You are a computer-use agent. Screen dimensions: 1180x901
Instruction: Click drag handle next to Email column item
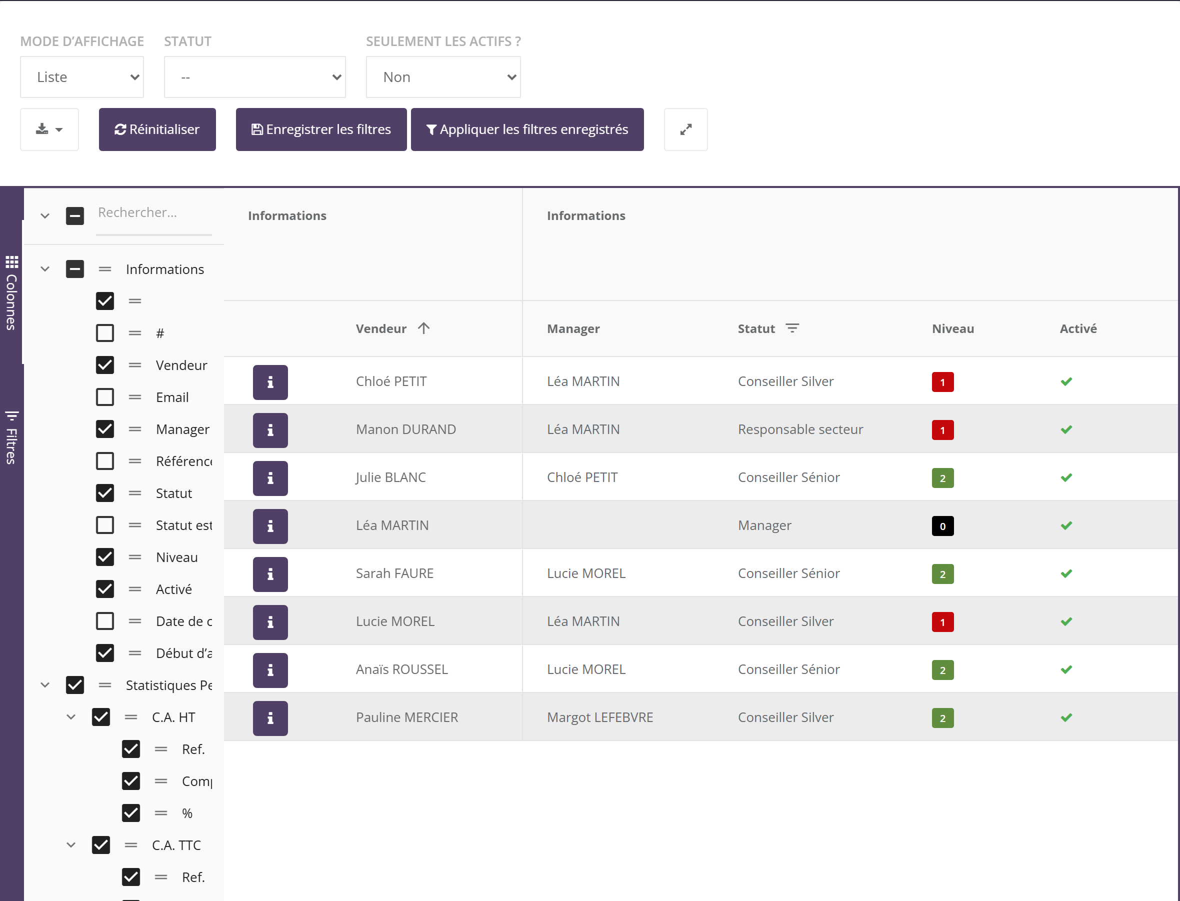[x=135, y=397]
